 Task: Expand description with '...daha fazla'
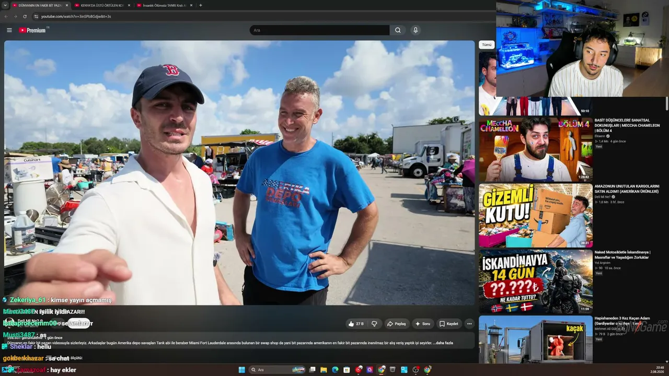(x=443, y=343)
